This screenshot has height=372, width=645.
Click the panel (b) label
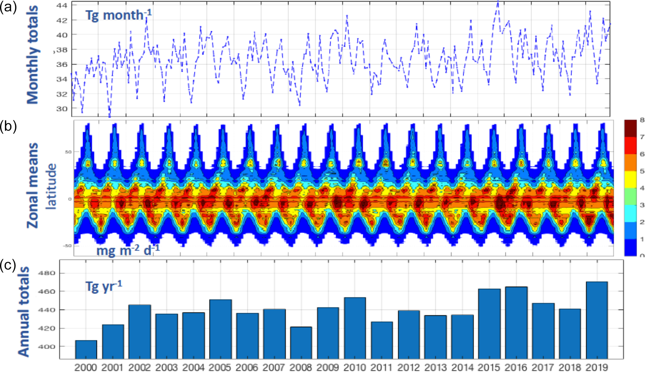coord(8,126)
